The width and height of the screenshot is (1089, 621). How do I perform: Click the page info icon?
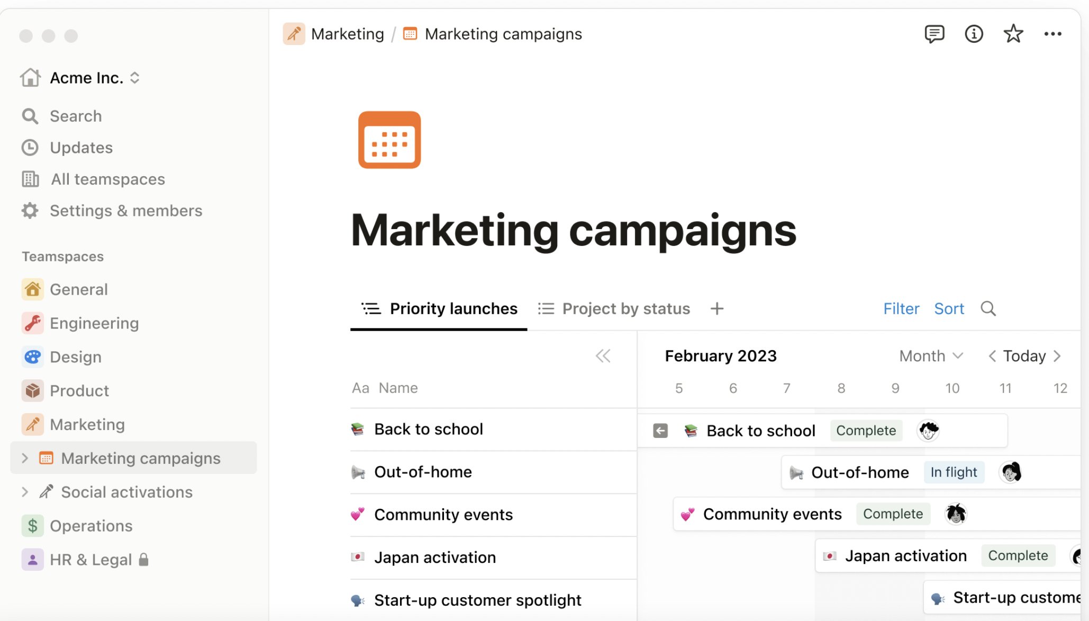974,34
